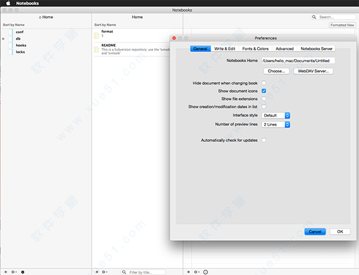Switch to the Advanced tab
This screenshot has height=275, width=359.
(x=285, y=49)
